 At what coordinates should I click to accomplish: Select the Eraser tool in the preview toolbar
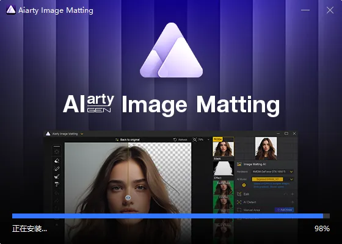pyautogui.click(x=57, y=161)
